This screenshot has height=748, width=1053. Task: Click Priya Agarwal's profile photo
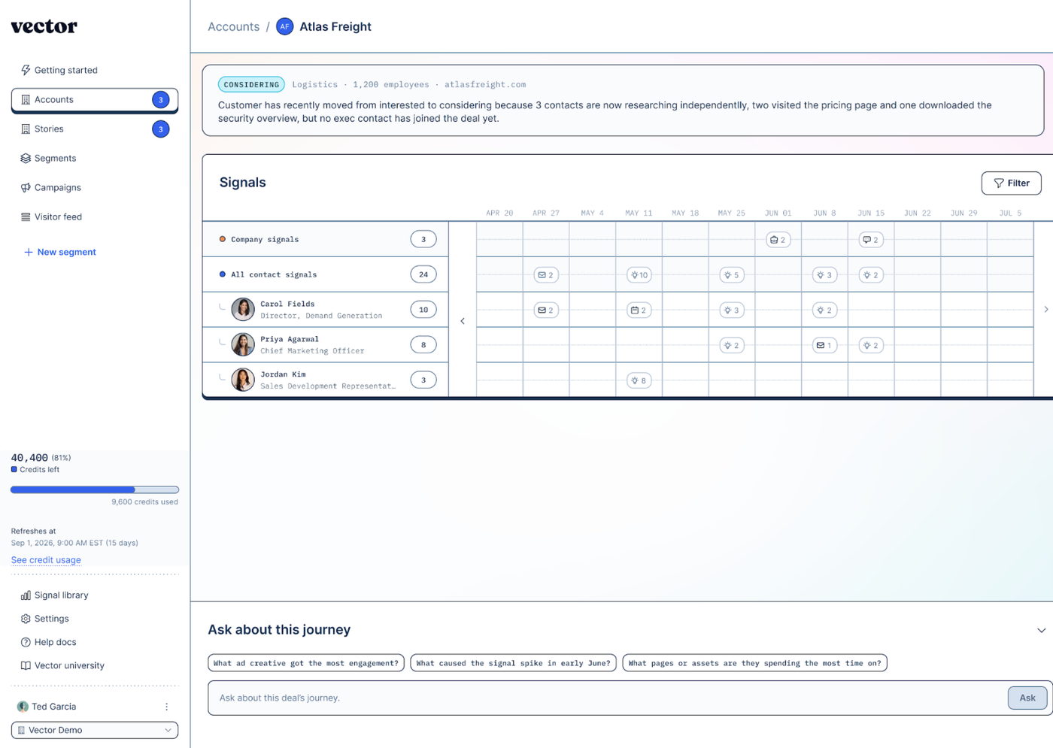(243, 345)
